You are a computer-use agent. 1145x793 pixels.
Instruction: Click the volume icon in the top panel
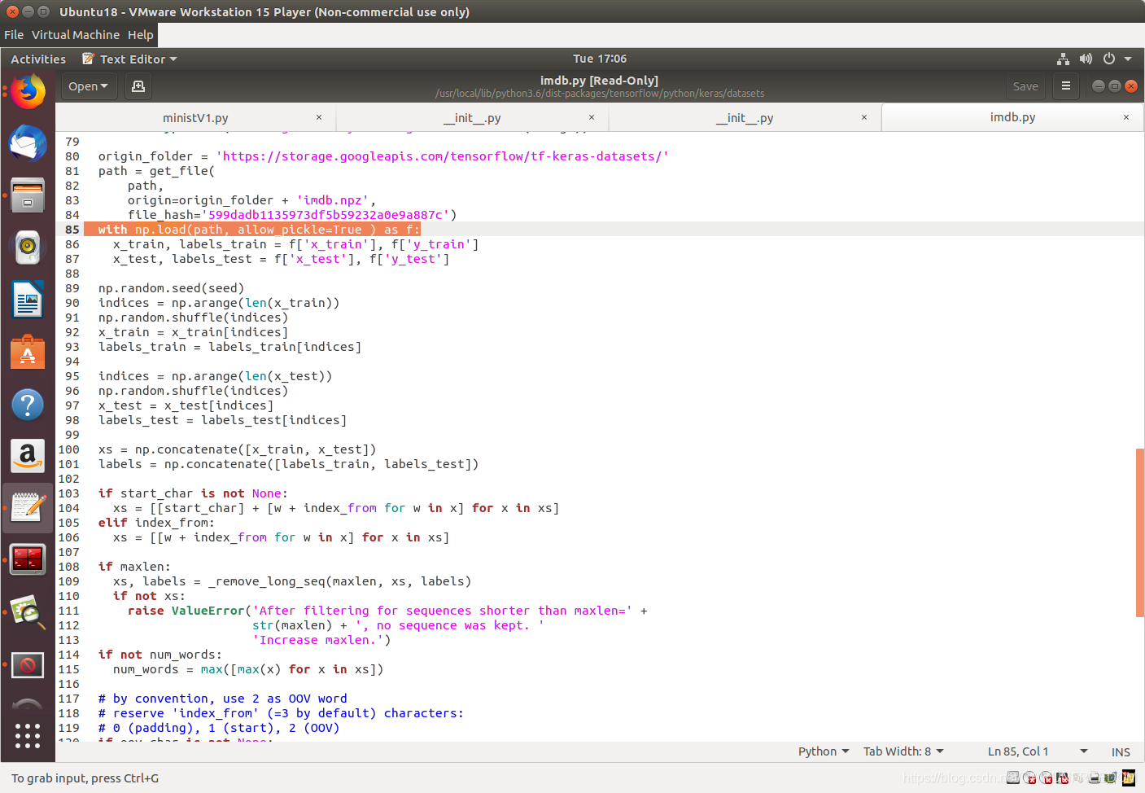1086,59
